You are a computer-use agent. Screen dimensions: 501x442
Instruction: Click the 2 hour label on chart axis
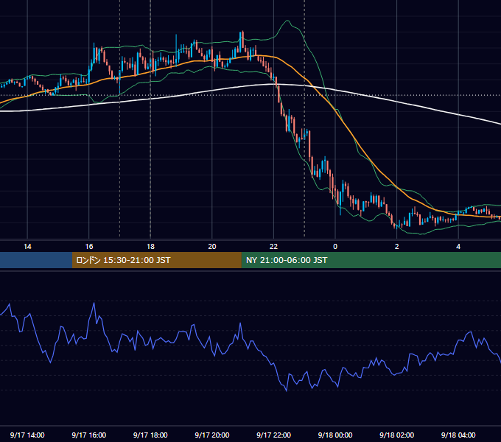tap(397, 247)
